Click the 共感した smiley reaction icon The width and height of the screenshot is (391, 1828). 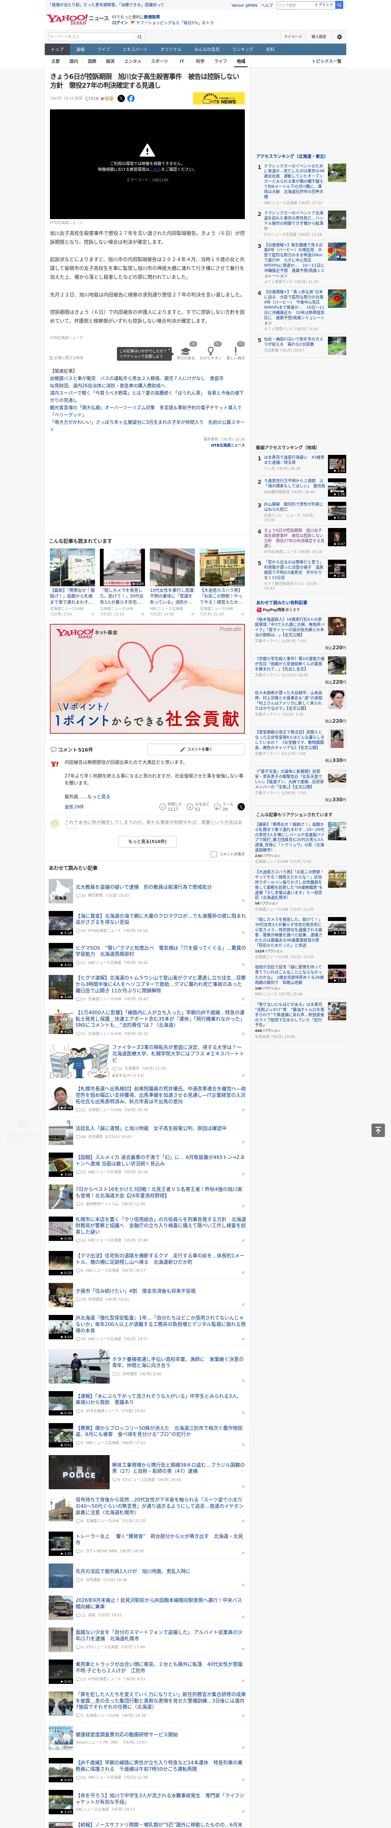point(163,807)
